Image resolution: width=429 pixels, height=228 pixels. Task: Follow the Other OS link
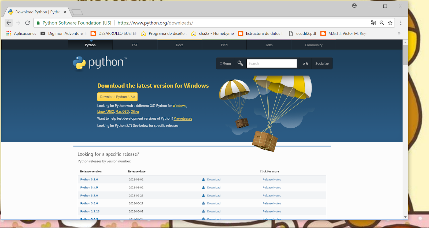[x=135, y=112]
